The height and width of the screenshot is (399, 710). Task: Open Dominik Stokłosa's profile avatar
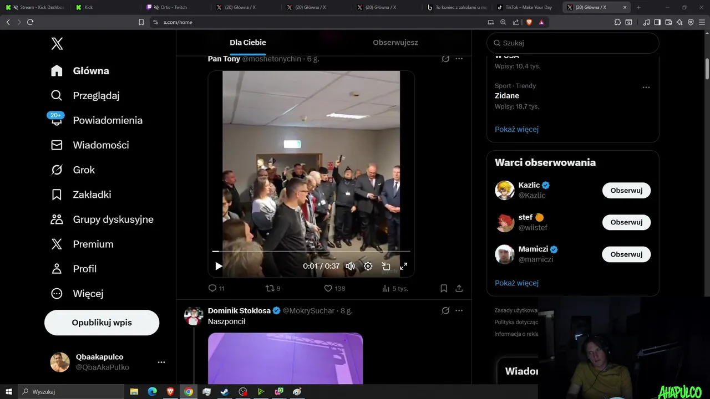point(194,316)
